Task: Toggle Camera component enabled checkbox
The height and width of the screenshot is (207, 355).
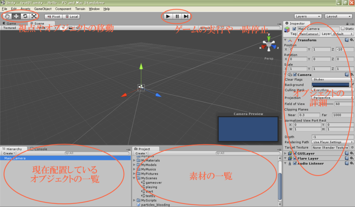Action: tap(295, 74)
